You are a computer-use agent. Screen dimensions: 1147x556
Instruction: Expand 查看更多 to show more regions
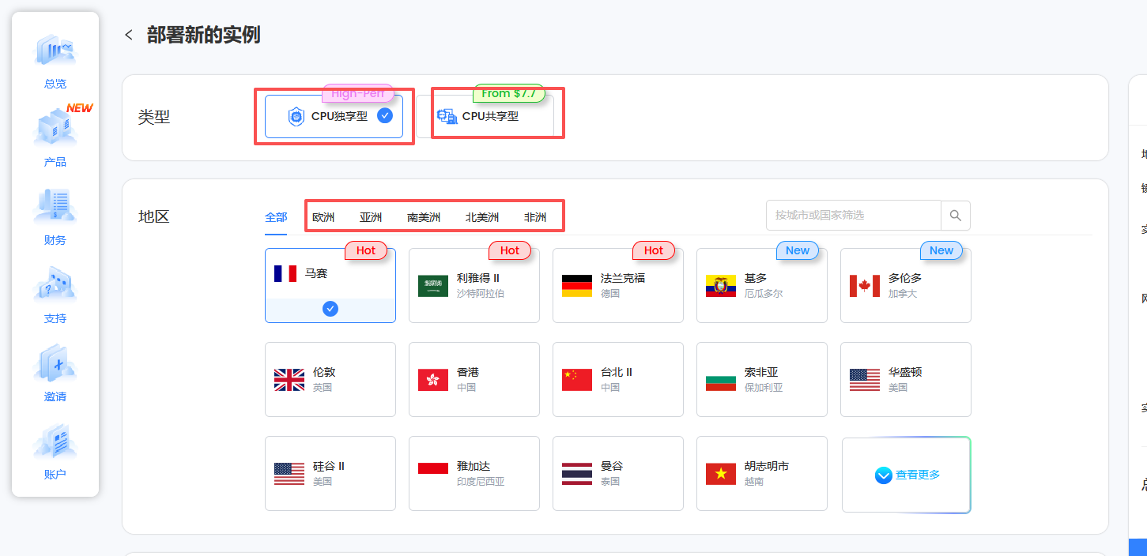coord(905,474)
